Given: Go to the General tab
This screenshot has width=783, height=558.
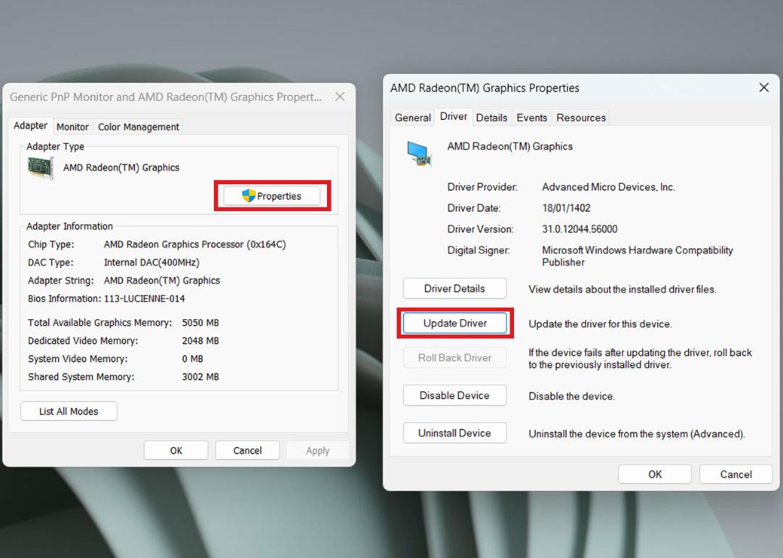Looking at the screenshot, I should click(x=413, y=118).
